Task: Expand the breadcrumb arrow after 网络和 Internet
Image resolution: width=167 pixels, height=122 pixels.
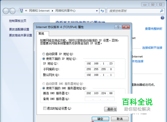Action: click(52, 11)
